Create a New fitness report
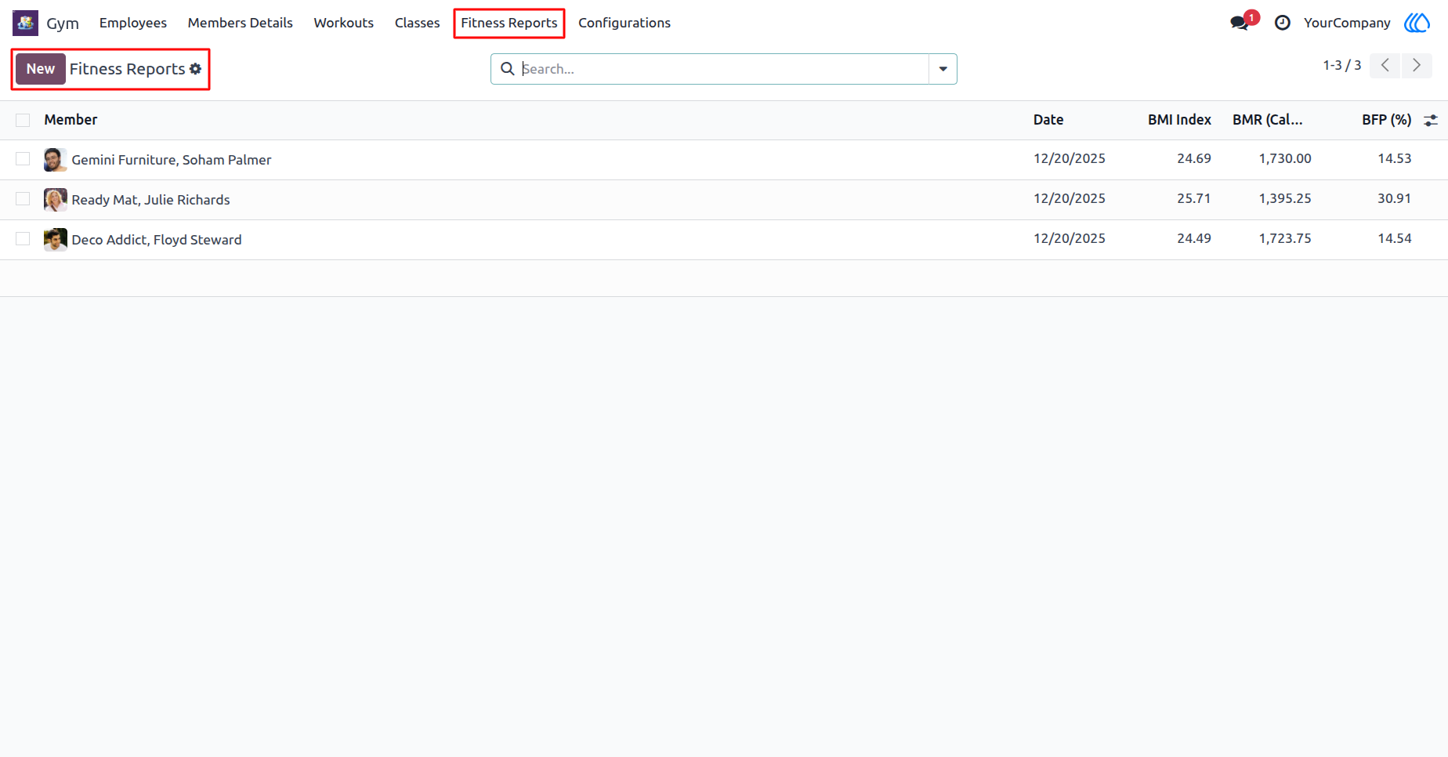 coord(41,69)
